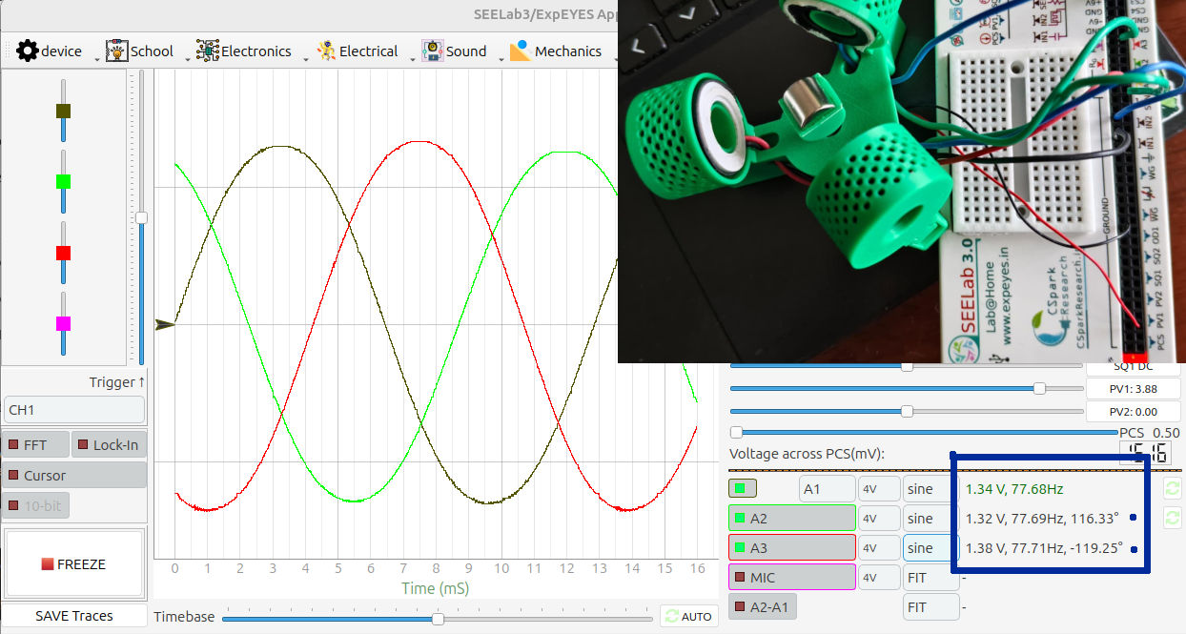Click the device gear icon
Image resolution: width=1186 pixels, height=634 pixels.
point(27,51)
